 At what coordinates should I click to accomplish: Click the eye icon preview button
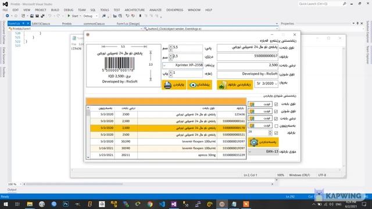199,85
